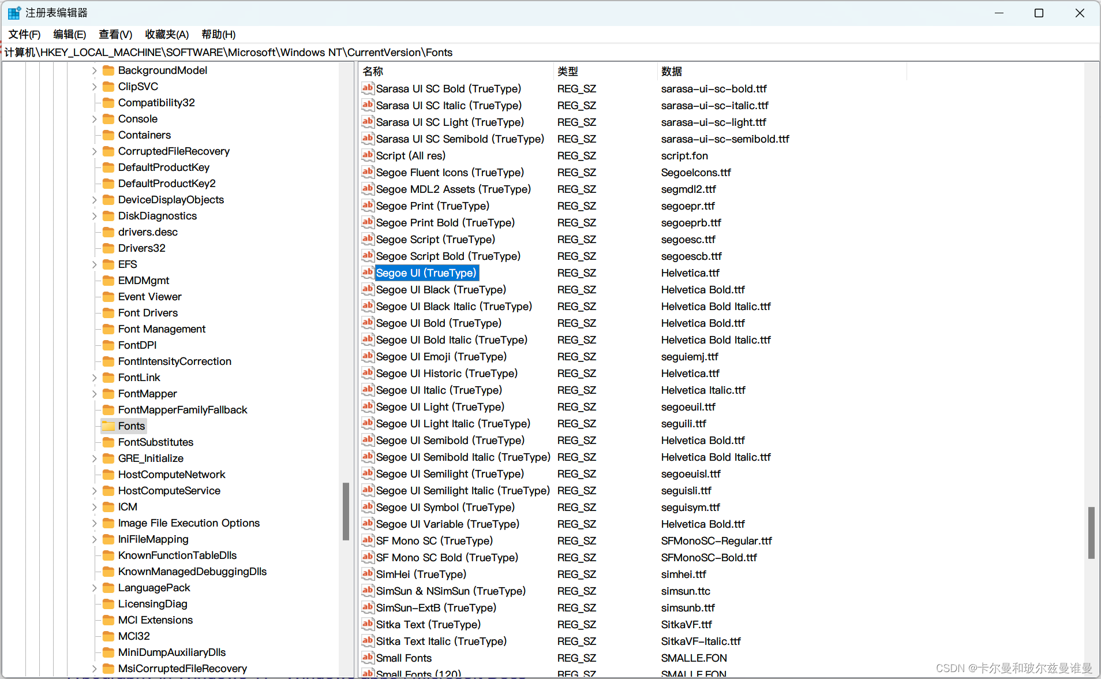This screenshot has width=1101, height=679.
Task: Click the 数据 column header
Action: coord(782,71)
